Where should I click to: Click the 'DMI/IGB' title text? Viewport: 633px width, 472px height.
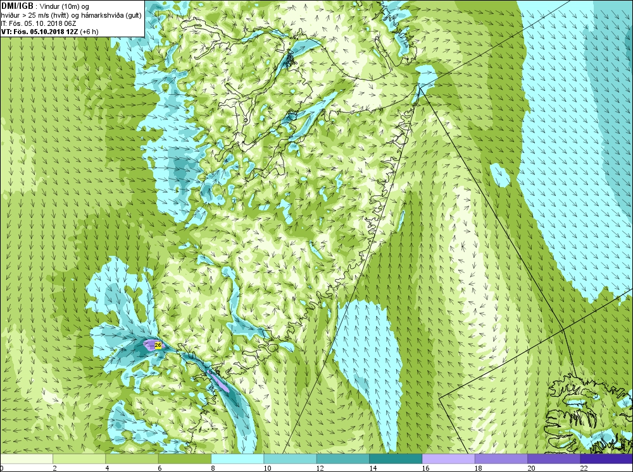[x=17, y=6]
